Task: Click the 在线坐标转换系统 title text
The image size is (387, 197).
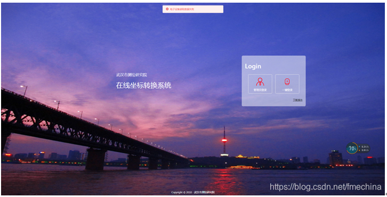Action: (x=143, y=85)
